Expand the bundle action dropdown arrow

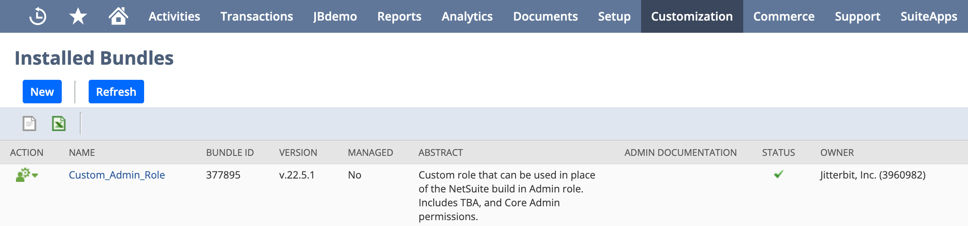[35, 176]
